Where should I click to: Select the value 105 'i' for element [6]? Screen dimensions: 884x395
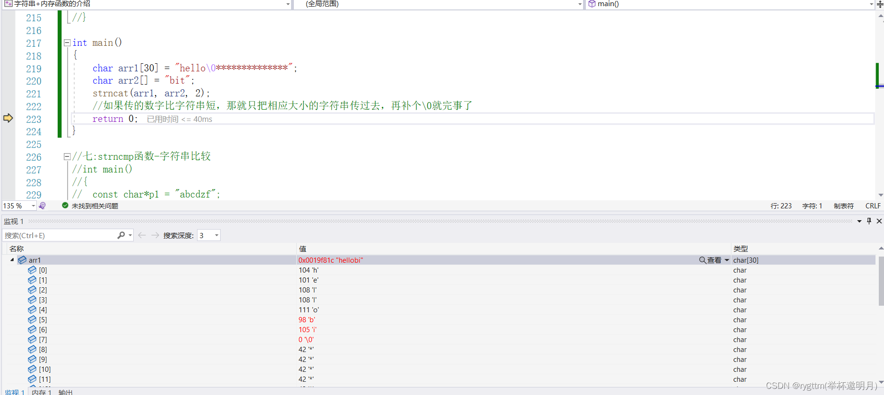308,330
